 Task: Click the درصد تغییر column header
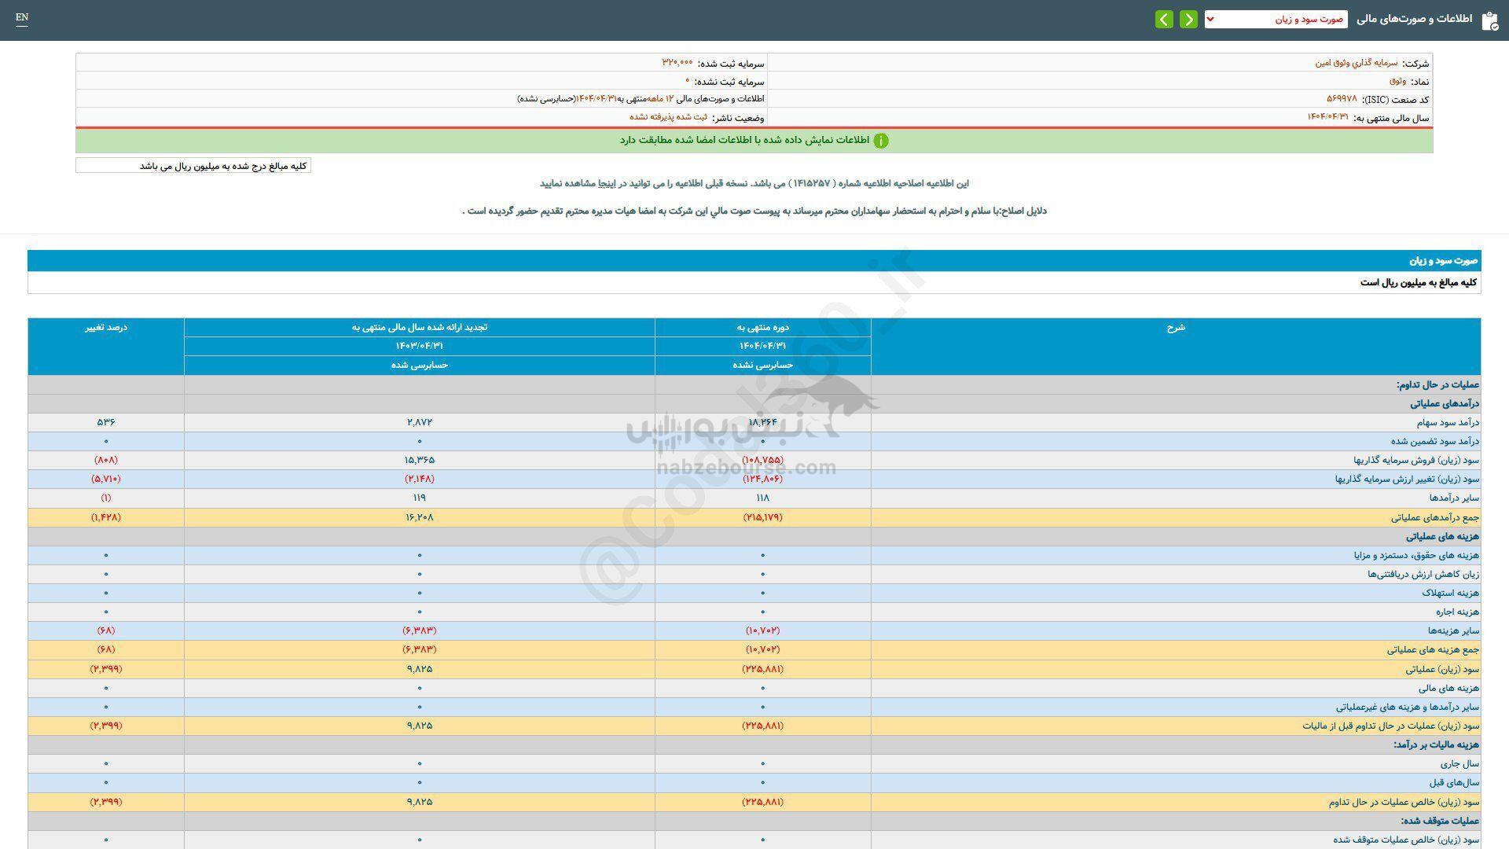[x=106, y=327]
